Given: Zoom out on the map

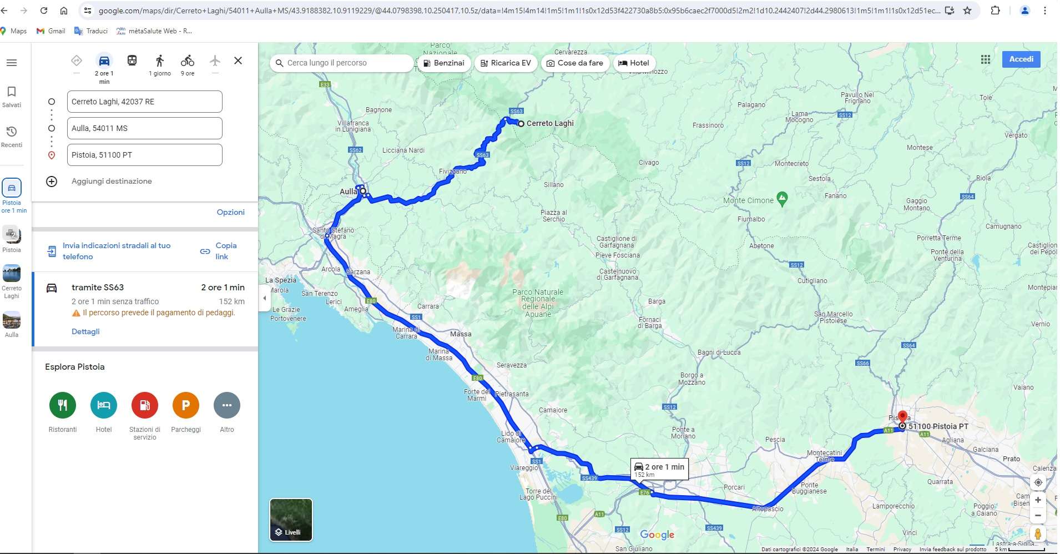Looking at the screenshot, I should [1038, 516].
